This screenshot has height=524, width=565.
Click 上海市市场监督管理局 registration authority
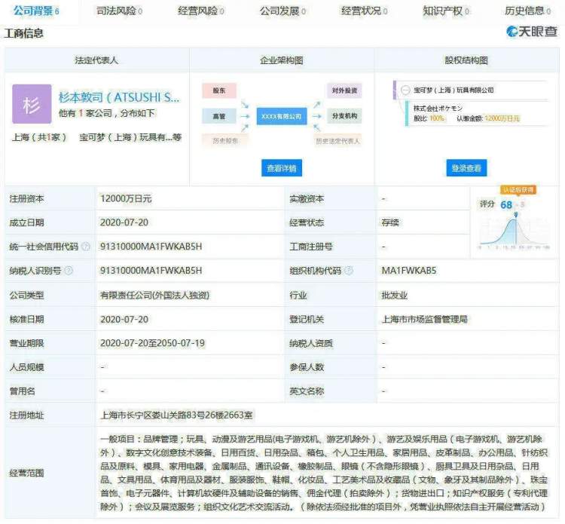[x=424, y=319]
